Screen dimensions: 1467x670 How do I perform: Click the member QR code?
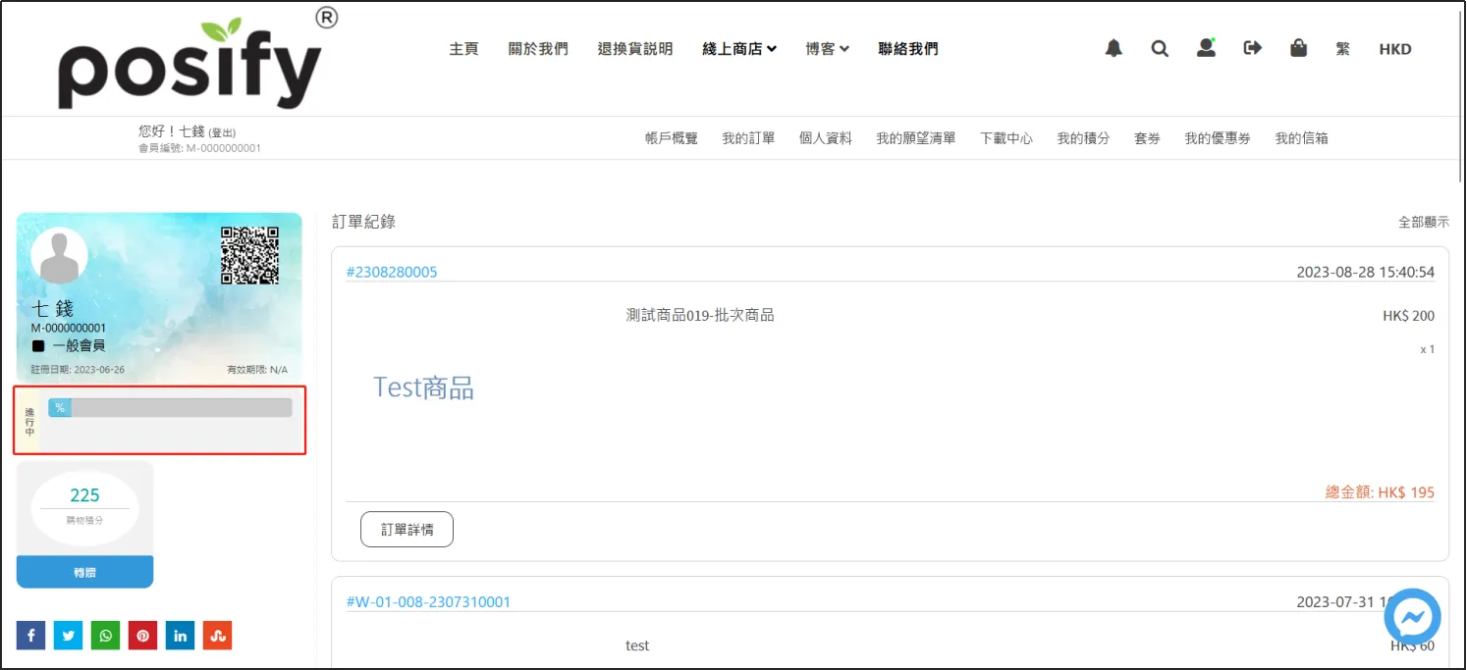pyautogui.click(x=249, y=255)
